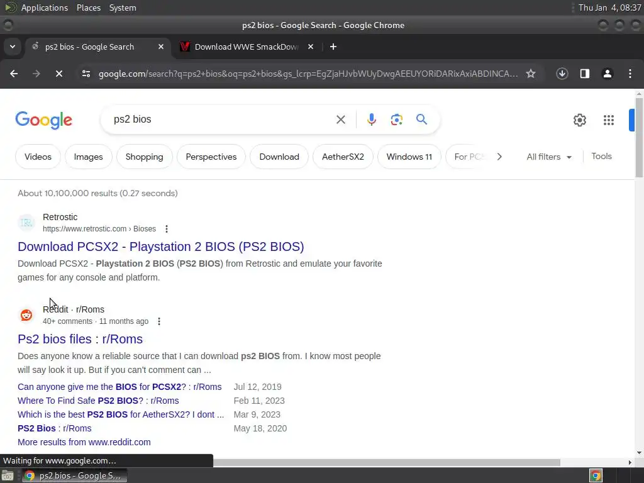
Task: Click the retrostic.com › Bioses URL text
Action: coord(99,229)
